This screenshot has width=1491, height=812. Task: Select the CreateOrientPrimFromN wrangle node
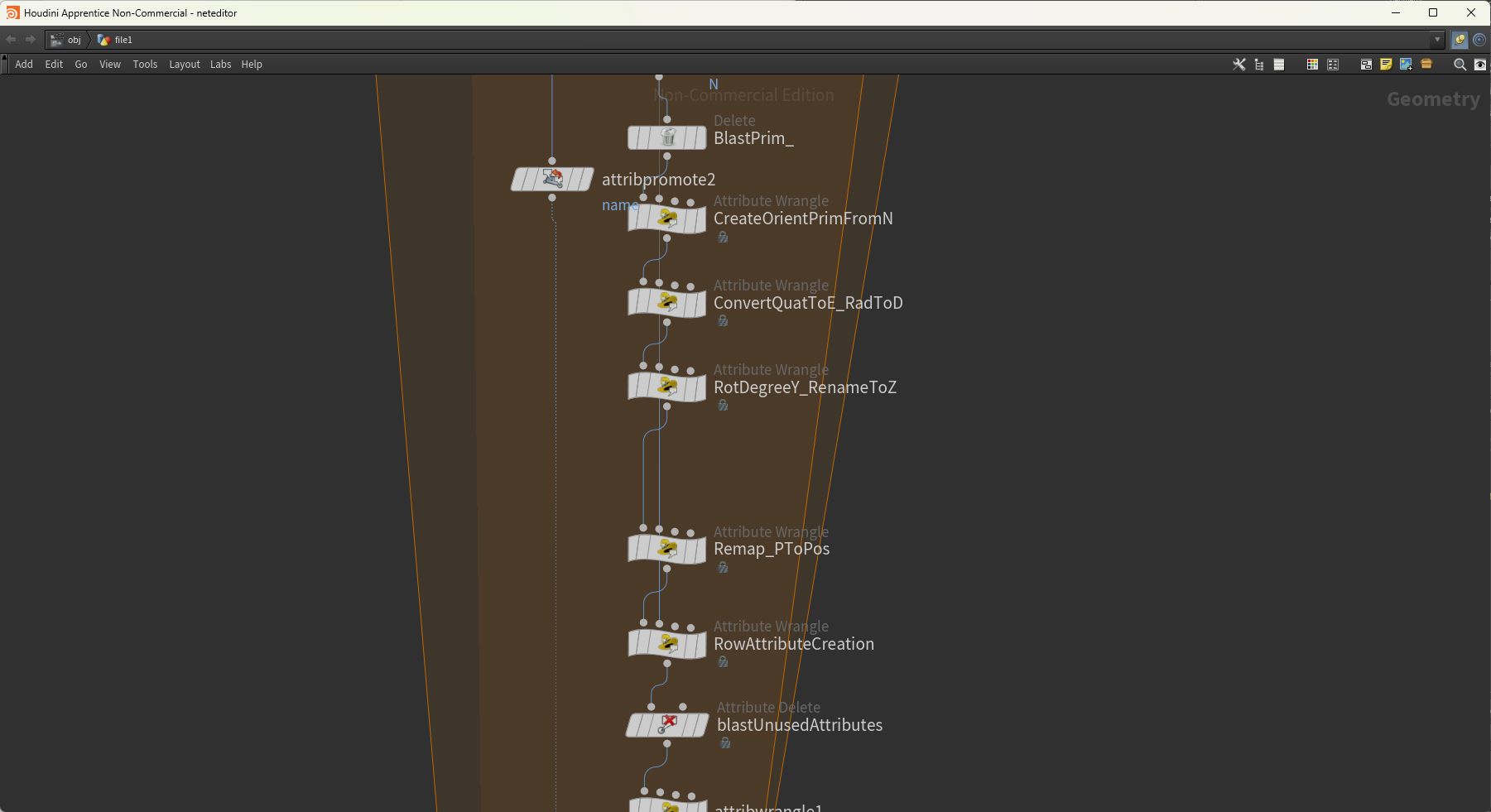pos(667,219)
